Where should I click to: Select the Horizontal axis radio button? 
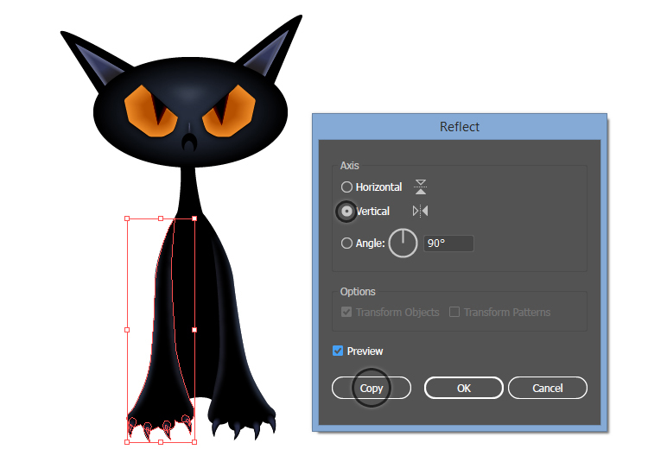point(346,187)
